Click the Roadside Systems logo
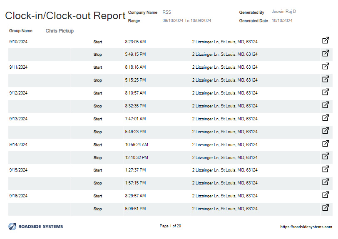Viewport: 338px width, 239px height. pyautogui.click(x=36, y=227)
